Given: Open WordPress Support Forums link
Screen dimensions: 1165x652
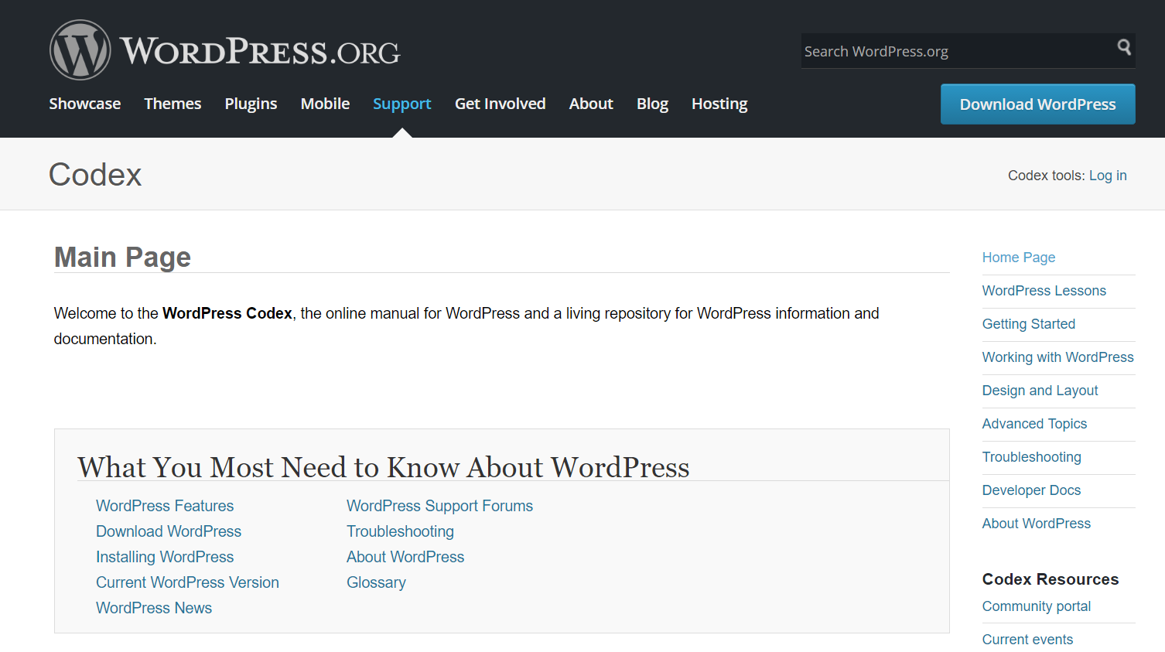Looking at the screenshot, I should 439,506.
